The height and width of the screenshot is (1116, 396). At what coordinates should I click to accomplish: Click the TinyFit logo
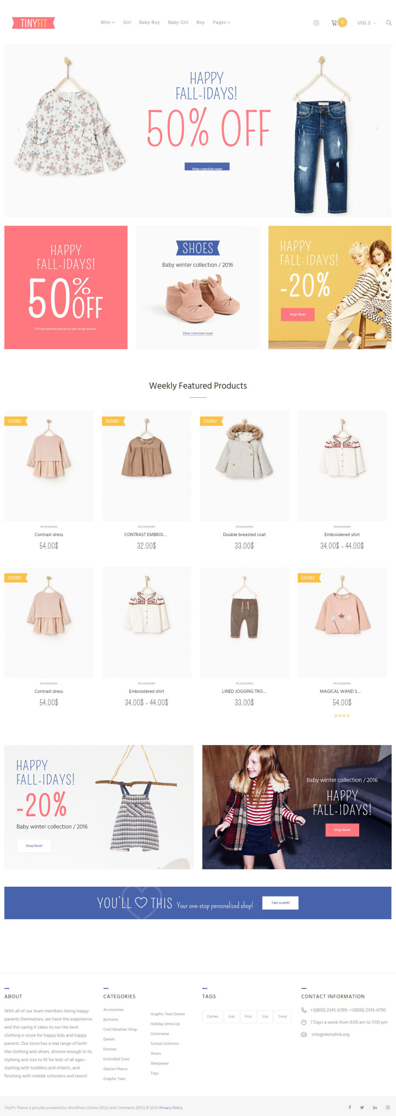33,23
